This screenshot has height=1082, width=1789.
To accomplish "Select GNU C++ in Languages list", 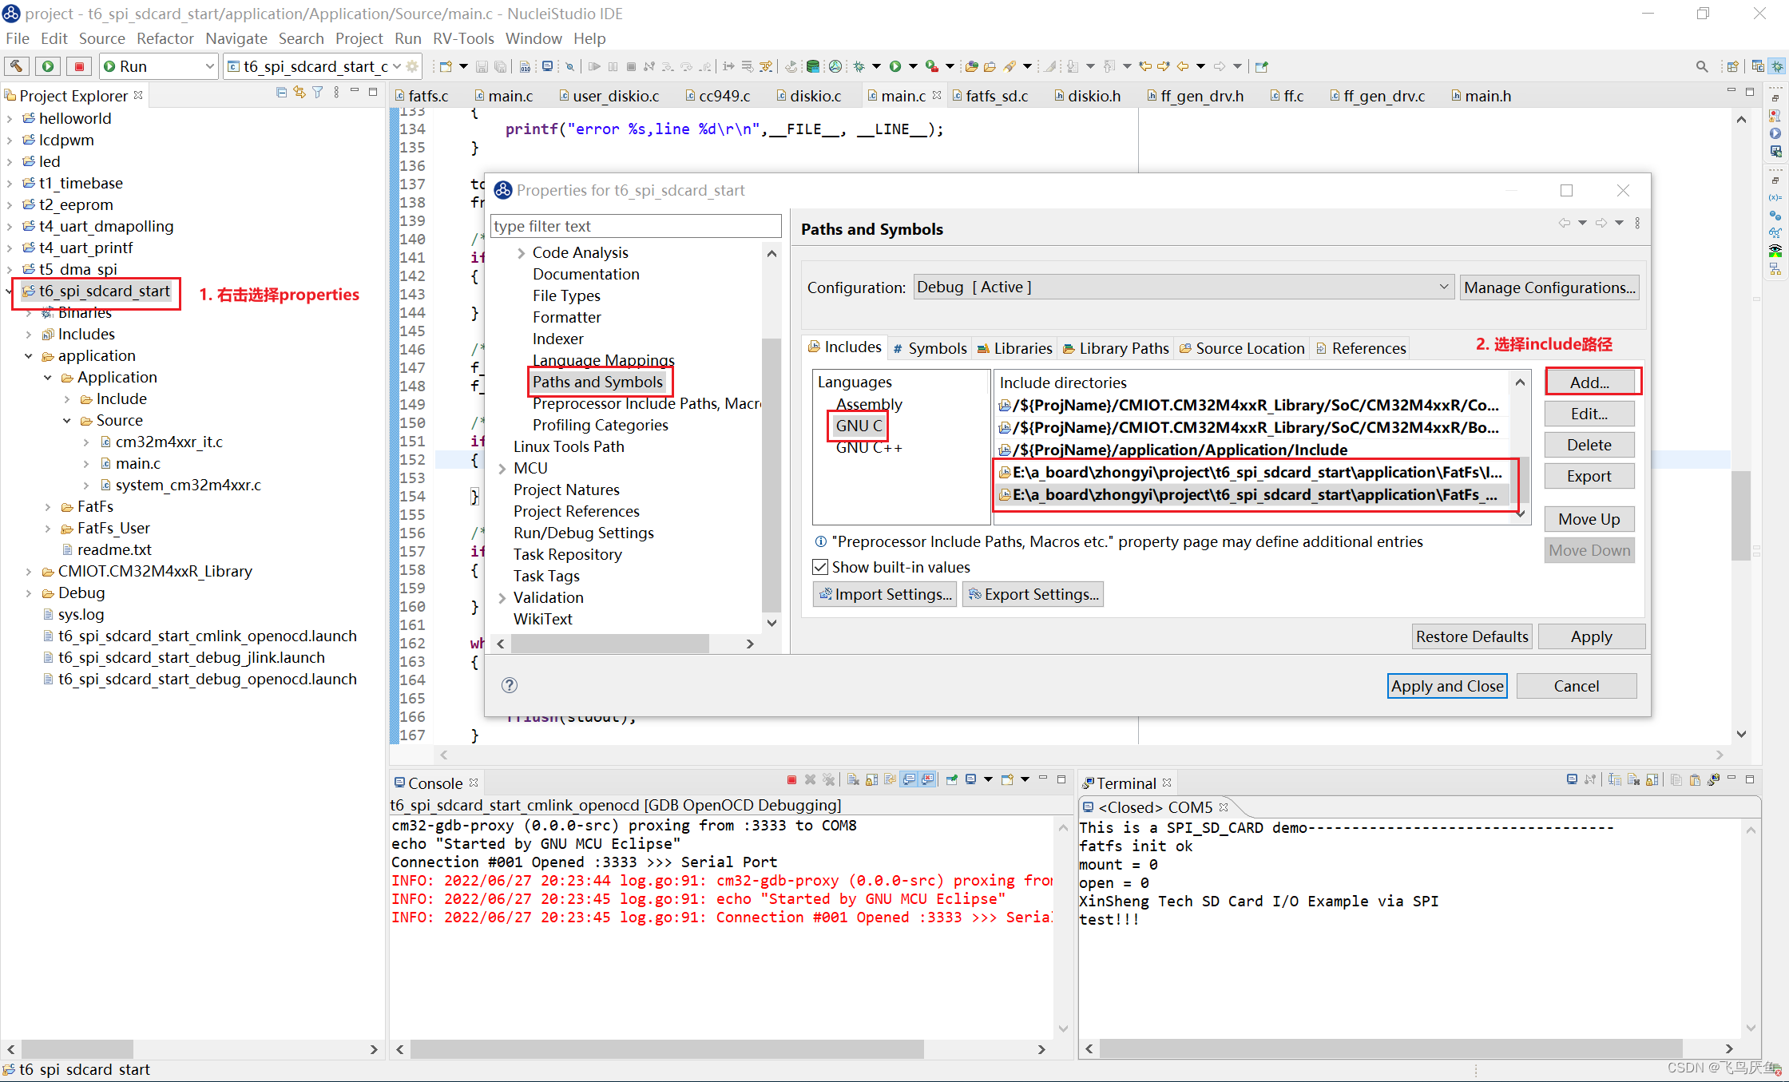I will (x=868, y=448).
